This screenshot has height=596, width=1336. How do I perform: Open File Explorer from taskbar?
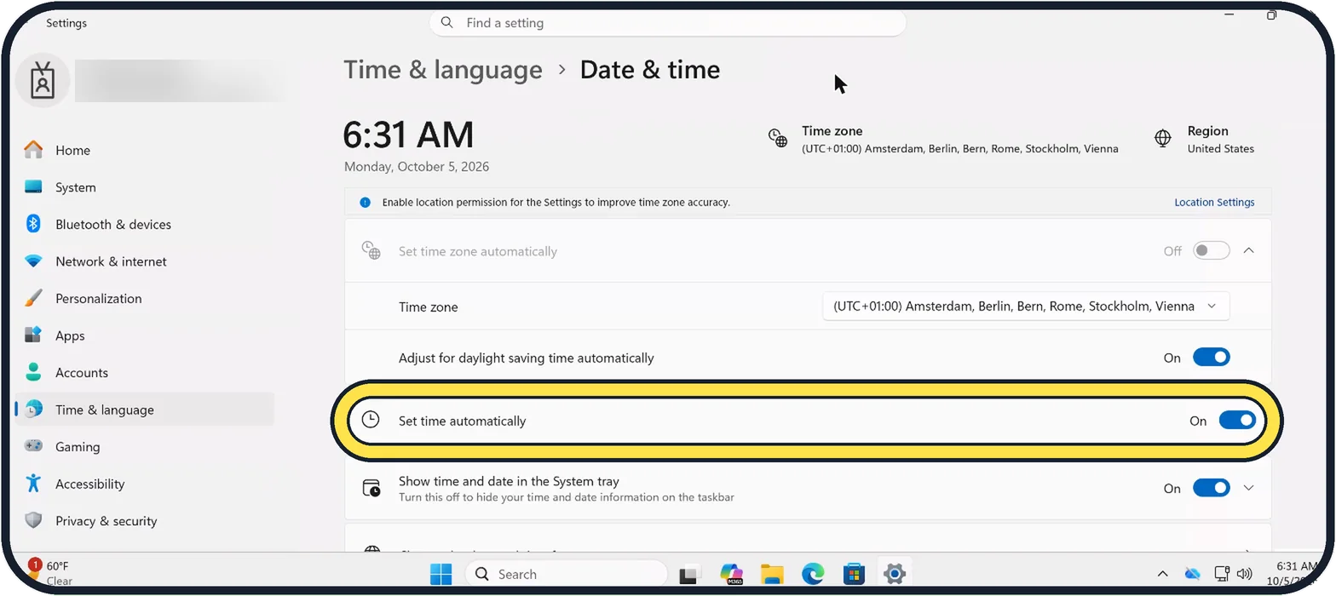[772, 574]
